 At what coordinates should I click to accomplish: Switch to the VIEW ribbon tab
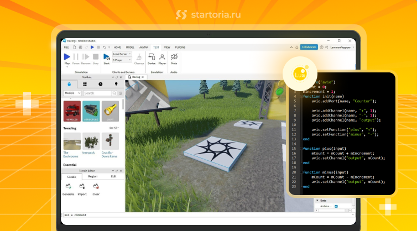point(167,48)
